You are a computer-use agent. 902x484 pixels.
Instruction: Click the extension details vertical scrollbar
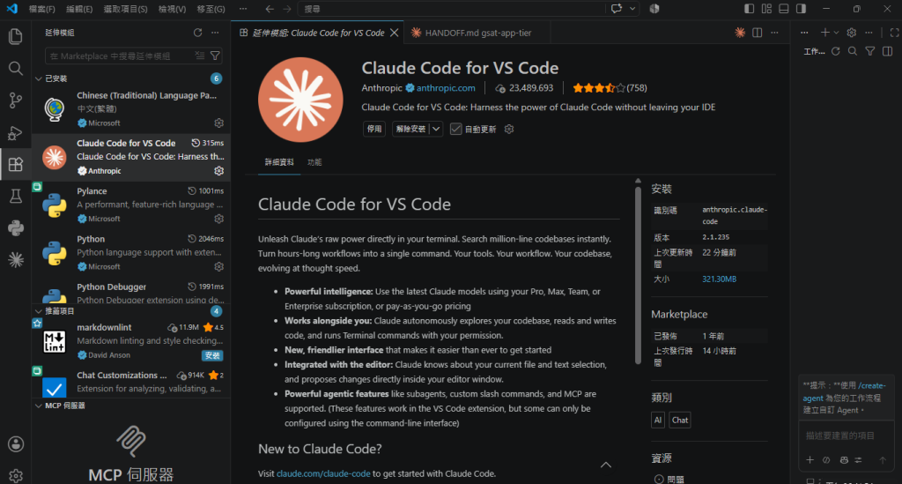tap(638, 275)
